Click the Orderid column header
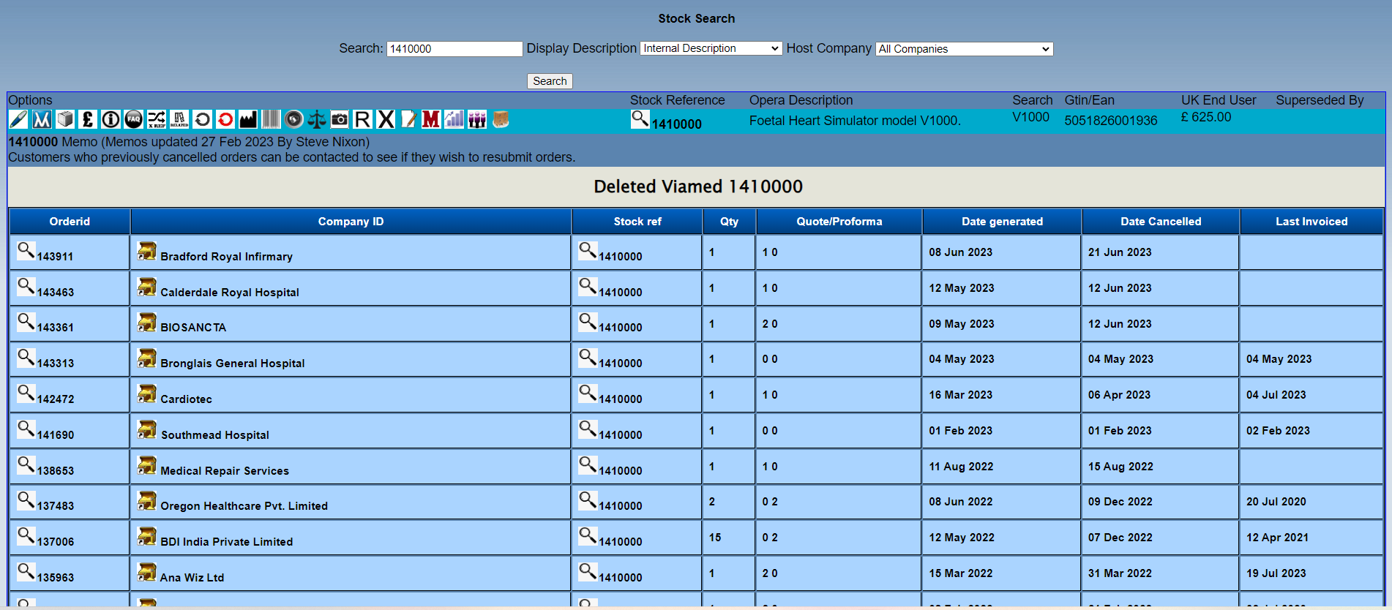Image resolution: width=1392 pixels, height=610 pixels. pos(70,222)
